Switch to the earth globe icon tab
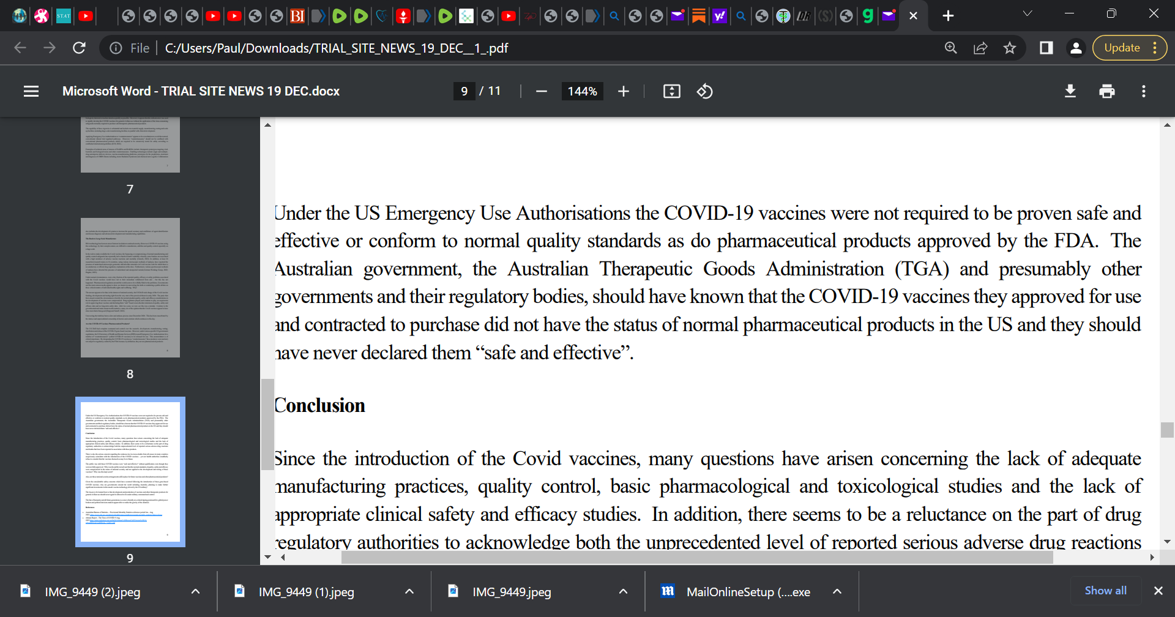 click(x=20, y=16)
